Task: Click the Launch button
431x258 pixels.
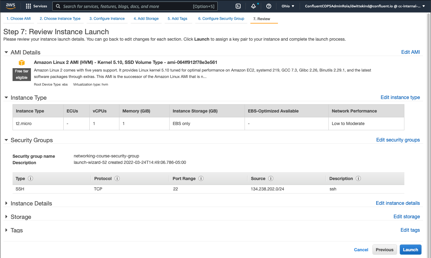Action: pyautogui.click(x=410, y=250)
